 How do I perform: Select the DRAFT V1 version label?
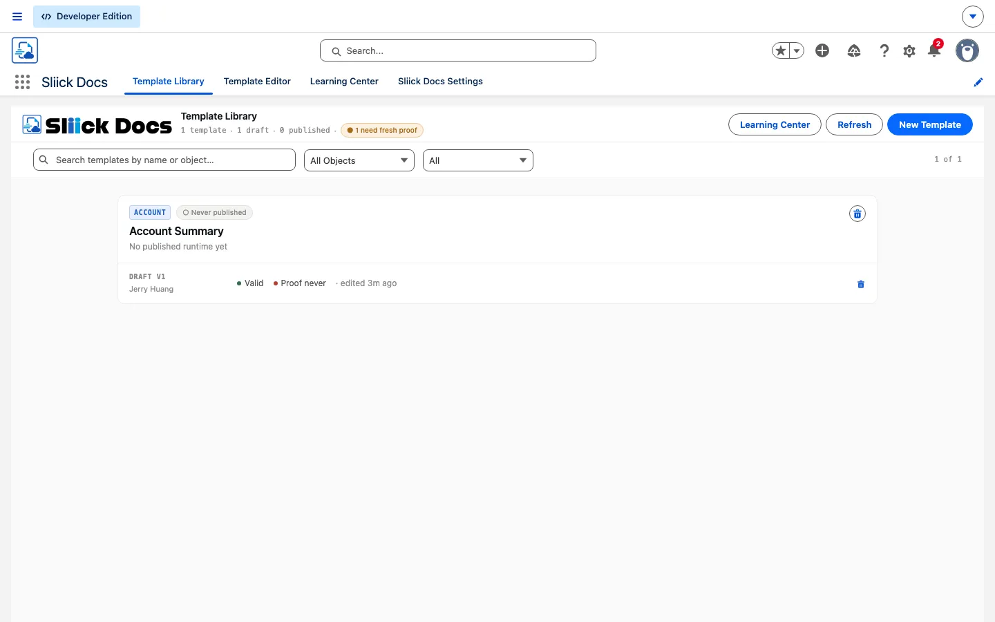click(x=147, y=276)
